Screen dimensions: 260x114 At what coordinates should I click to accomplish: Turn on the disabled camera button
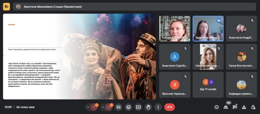pos(109,107)
